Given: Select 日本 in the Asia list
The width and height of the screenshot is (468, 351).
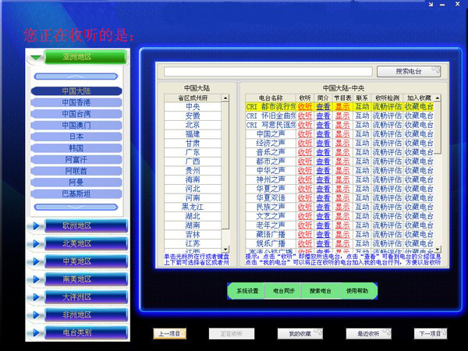Looking at the screenshot, I should 76,136.
